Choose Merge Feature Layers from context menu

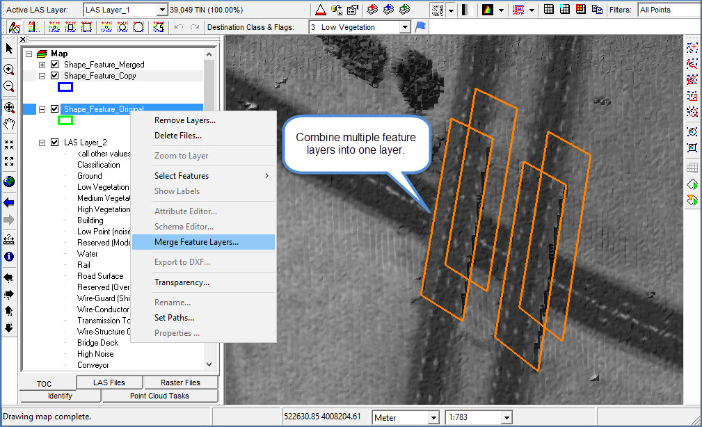203,242
